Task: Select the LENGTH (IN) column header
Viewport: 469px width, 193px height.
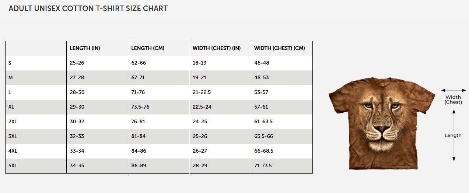Action: tap(85, 48)
